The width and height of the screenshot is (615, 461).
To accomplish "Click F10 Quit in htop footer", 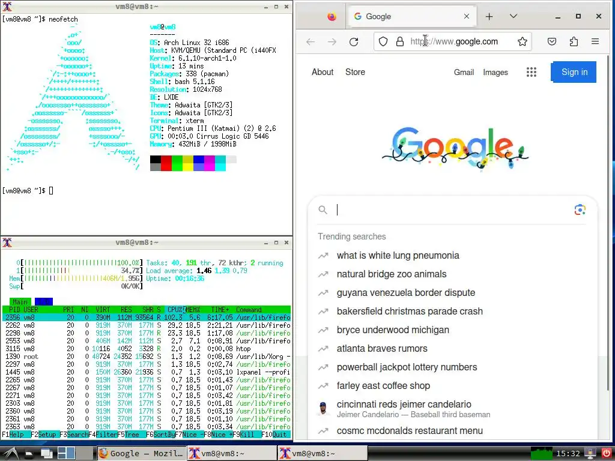I will click(276, 435).
